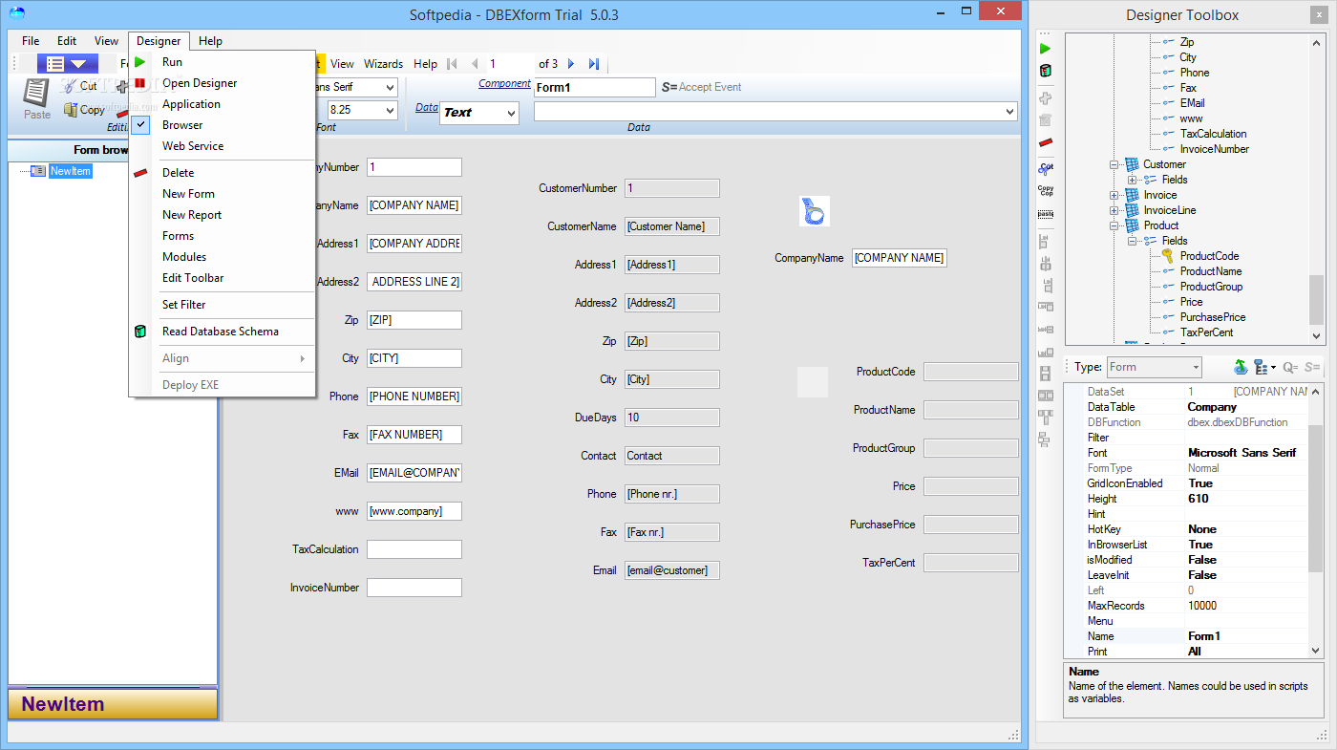Go to the next record arrow
The height and width of the screenshot is (750, 1337).
click(571, 64)
